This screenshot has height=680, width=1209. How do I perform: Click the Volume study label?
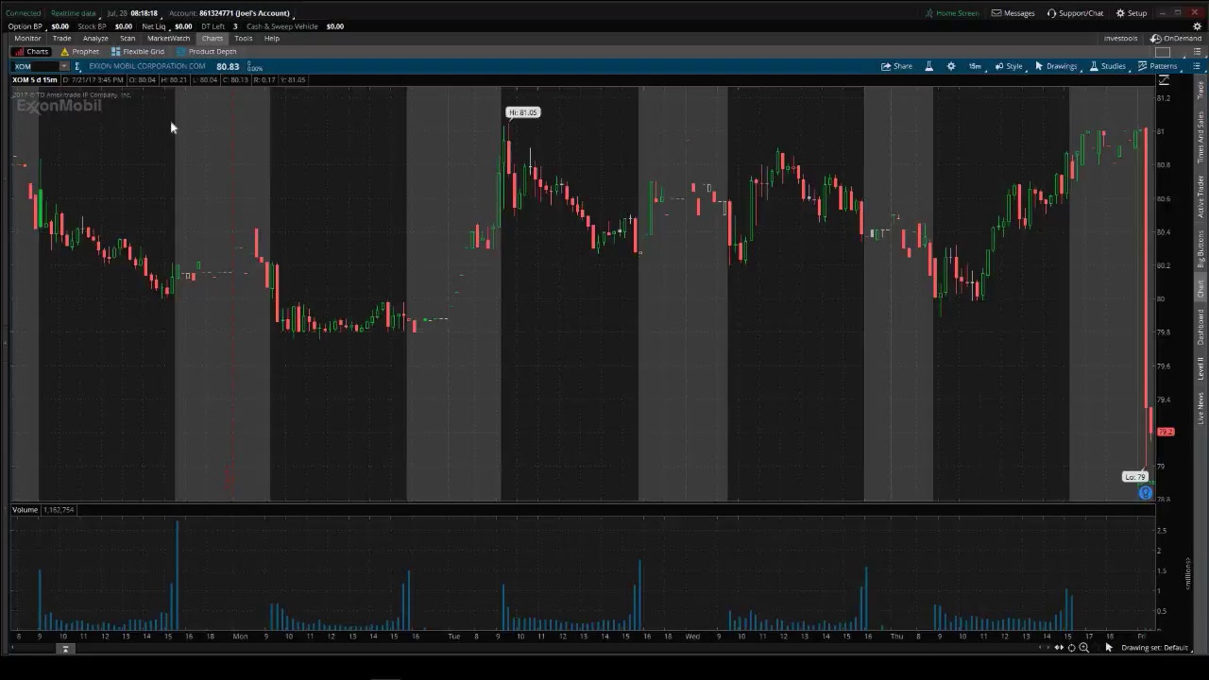click(x=26, y=510)
